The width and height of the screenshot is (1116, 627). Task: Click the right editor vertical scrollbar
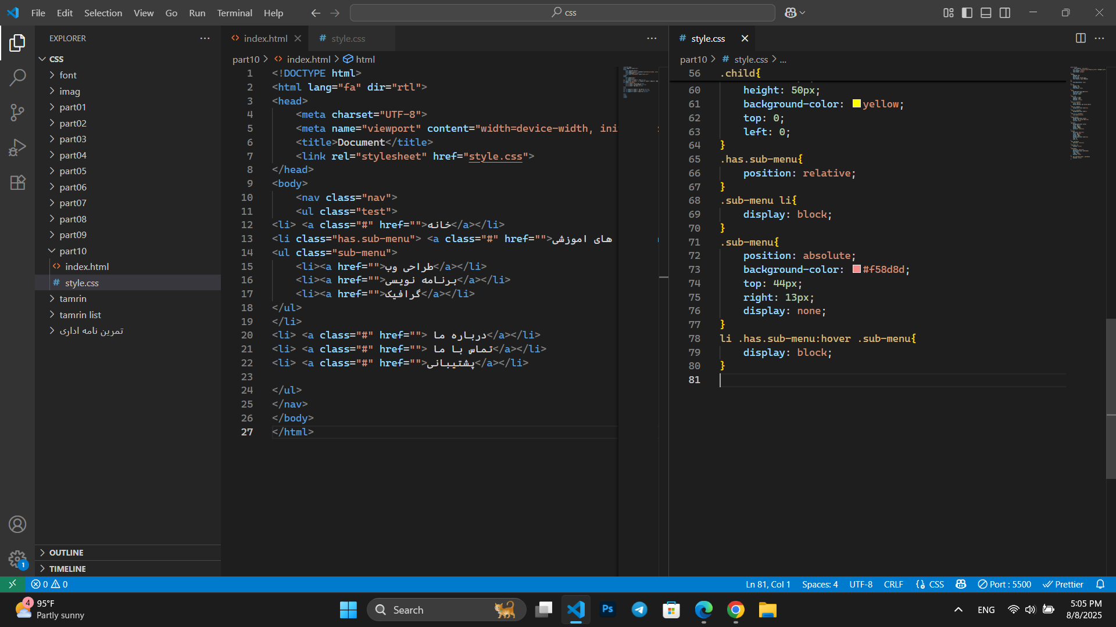(1111, 398)
